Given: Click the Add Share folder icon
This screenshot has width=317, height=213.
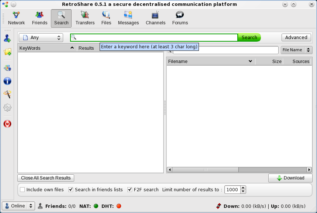Looking at the screenshot, I should (7, 52).
